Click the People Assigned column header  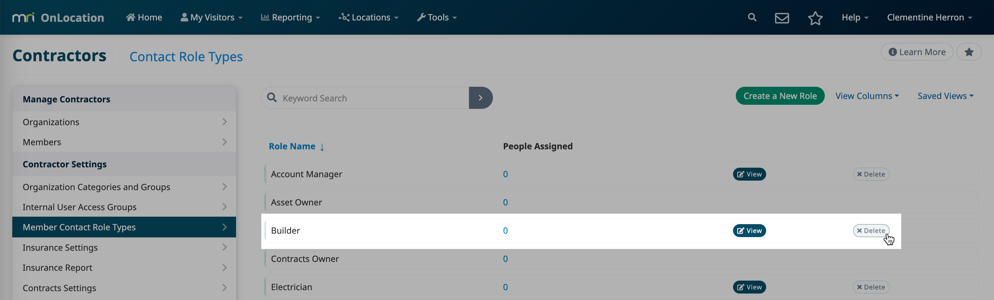pyautogui.click(x=538, y=146)
